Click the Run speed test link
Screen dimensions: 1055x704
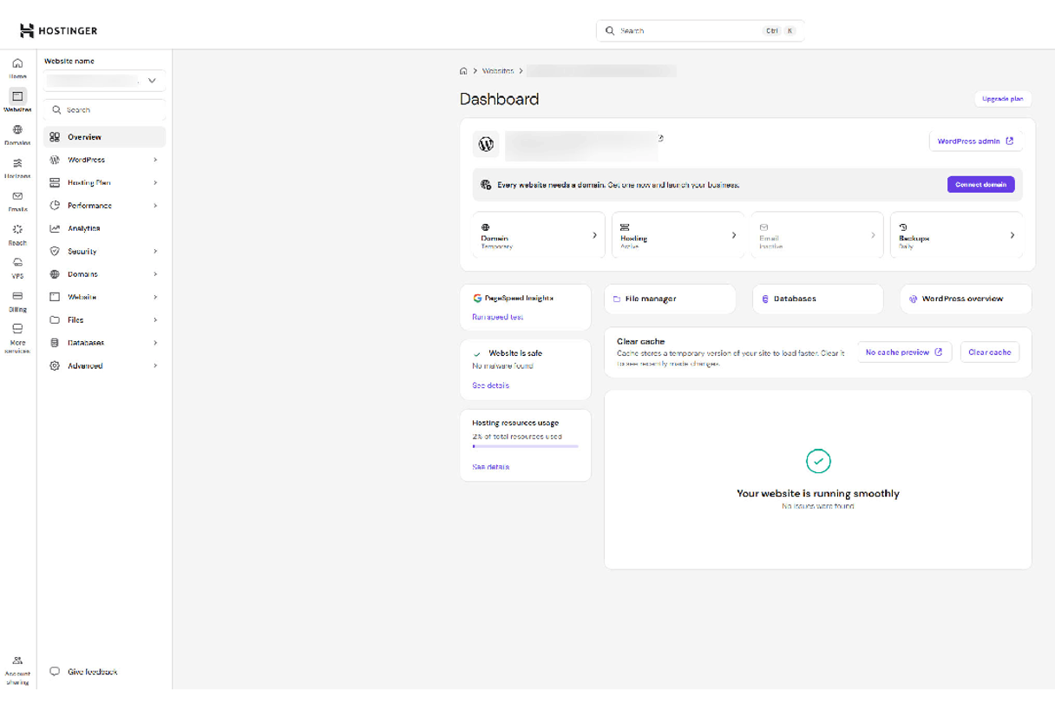click(x=497, y=318)
